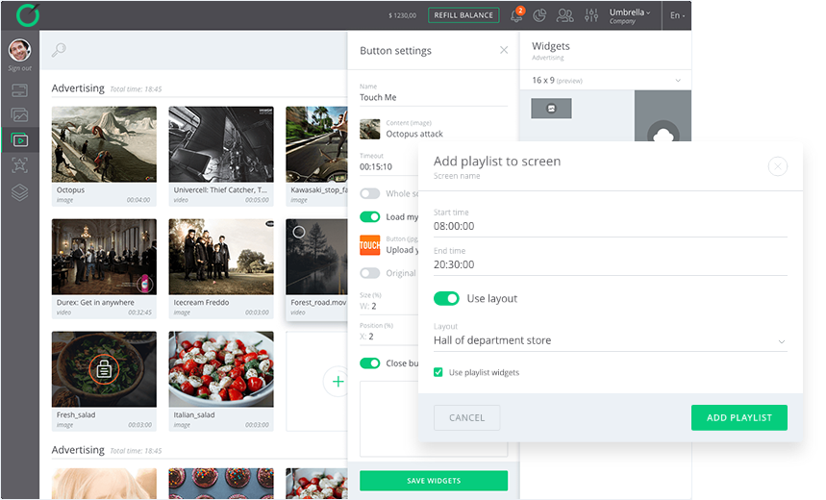Open the screens section in sidebar

(x=19, y=90)
